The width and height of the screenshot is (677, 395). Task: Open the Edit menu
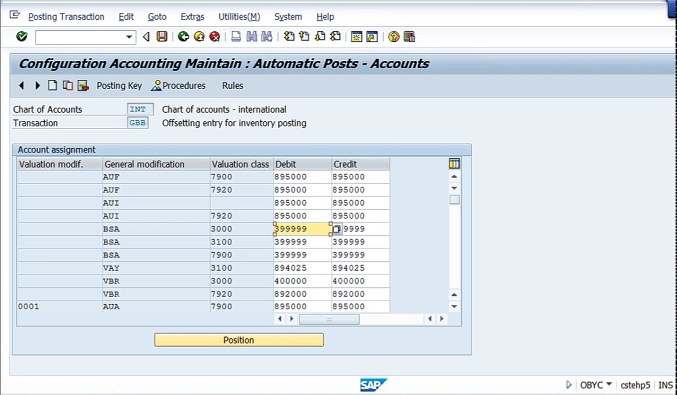tap(126, 17)
